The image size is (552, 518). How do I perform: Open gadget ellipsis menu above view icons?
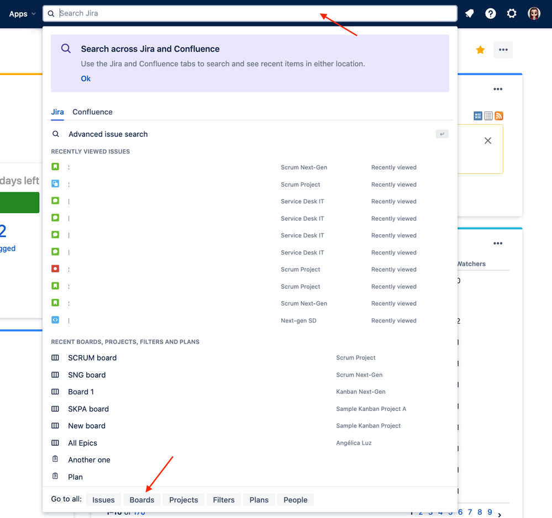pos(498,89)
